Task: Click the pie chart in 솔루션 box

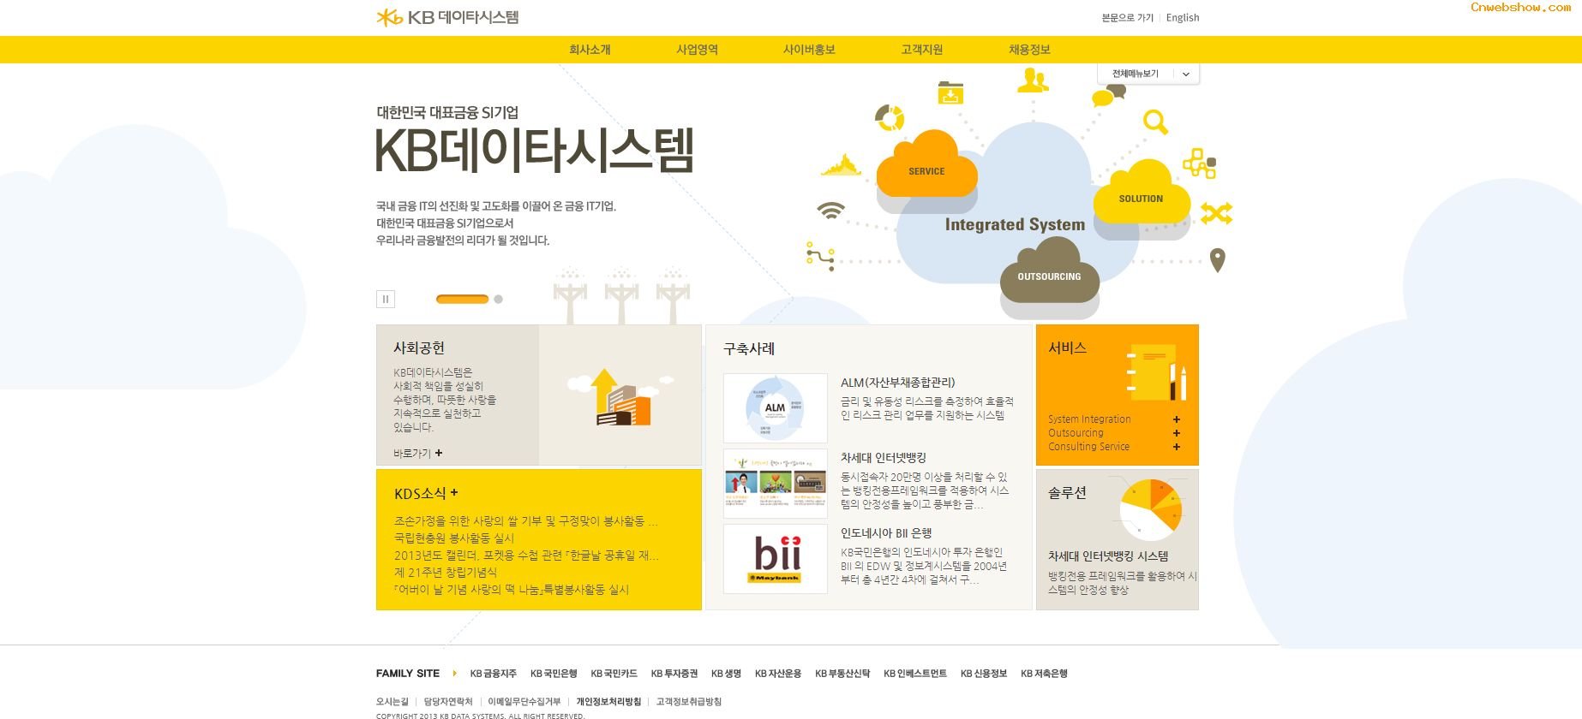Action: pos(1151,508)
